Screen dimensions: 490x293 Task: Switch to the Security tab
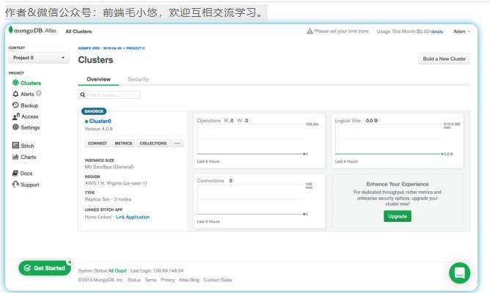(x=138, y=79)
